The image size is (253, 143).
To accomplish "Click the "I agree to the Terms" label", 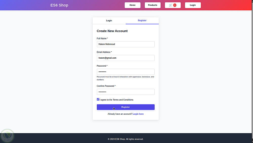I will click(x=117, y=100).
